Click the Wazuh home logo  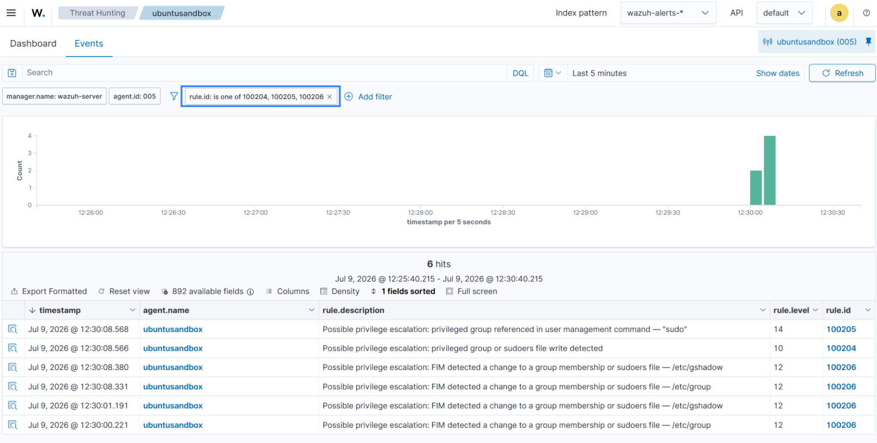(38, 13)
